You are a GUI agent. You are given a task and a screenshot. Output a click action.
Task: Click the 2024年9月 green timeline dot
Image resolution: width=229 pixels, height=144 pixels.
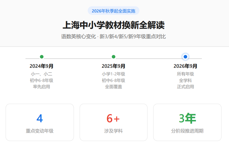42,57
